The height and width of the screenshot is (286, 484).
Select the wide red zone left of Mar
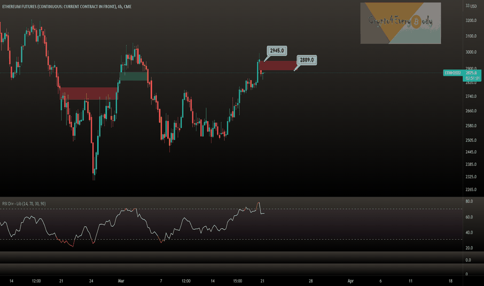click(89, 94)
